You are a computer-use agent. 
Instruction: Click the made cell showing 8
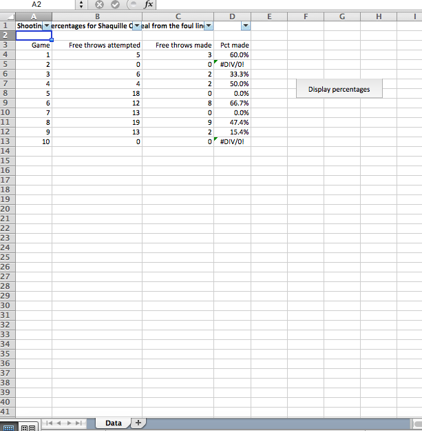click(178, 103)
